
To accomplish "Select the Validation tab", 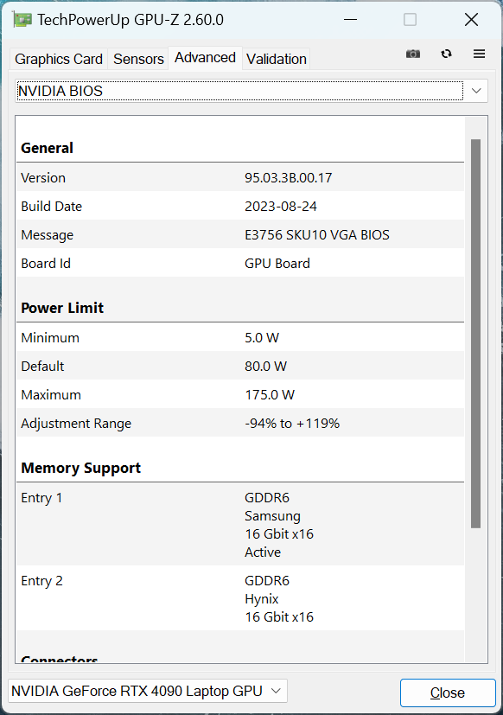I will [x=276, y=59].
